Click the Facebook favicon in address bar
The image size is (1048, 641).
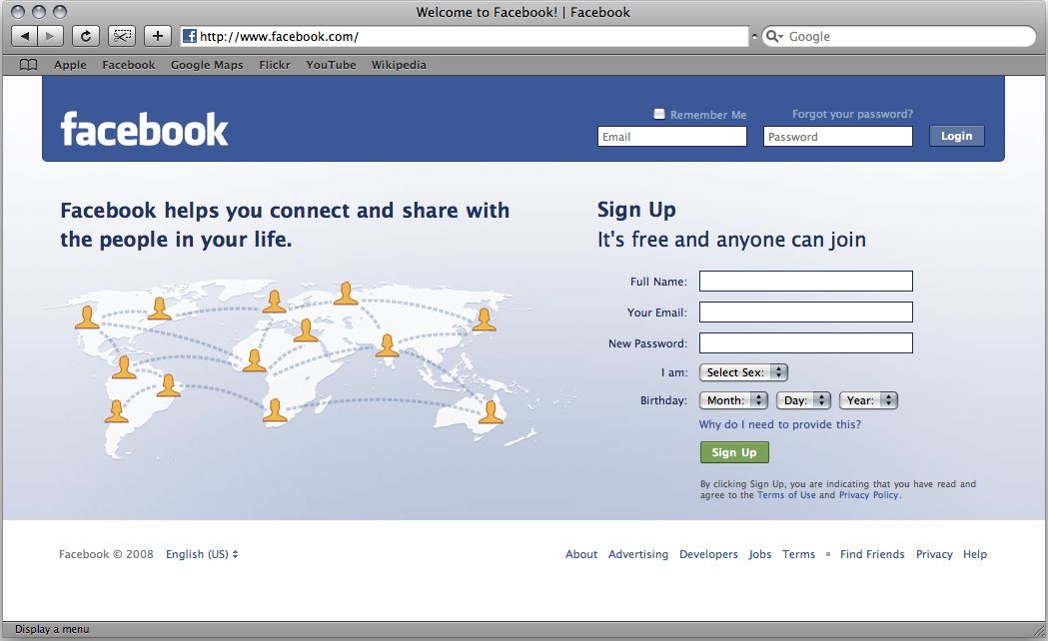190,36
